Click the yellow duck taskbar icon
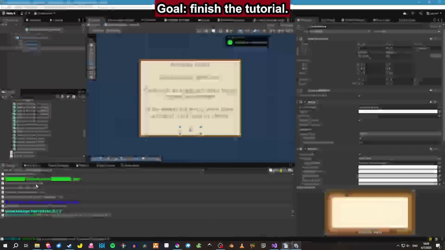 [80, 246]
